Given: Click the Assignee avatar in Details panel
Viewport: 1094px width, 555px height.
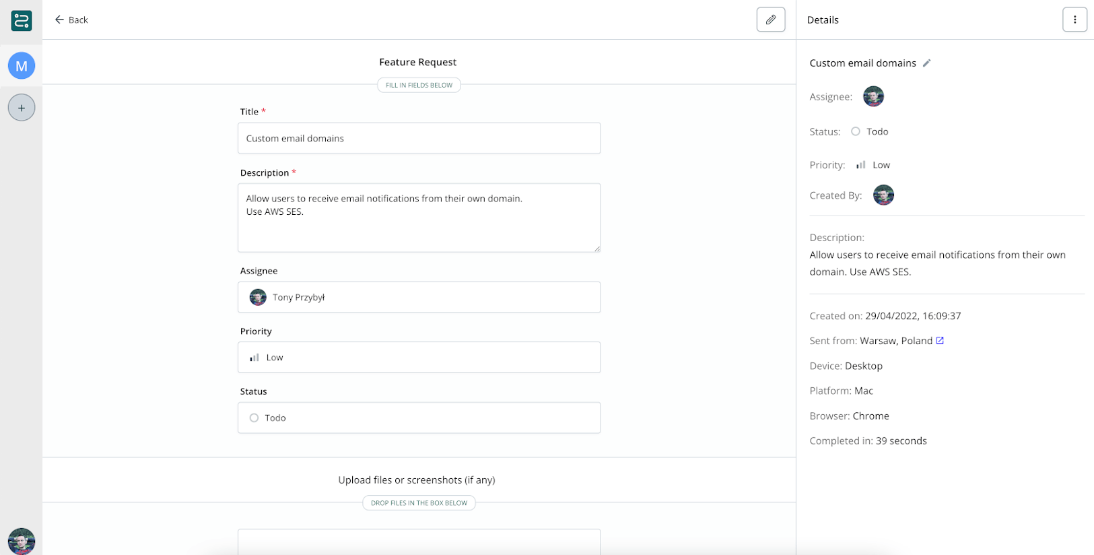Looking at the screenshot, I should coord(873,97).
